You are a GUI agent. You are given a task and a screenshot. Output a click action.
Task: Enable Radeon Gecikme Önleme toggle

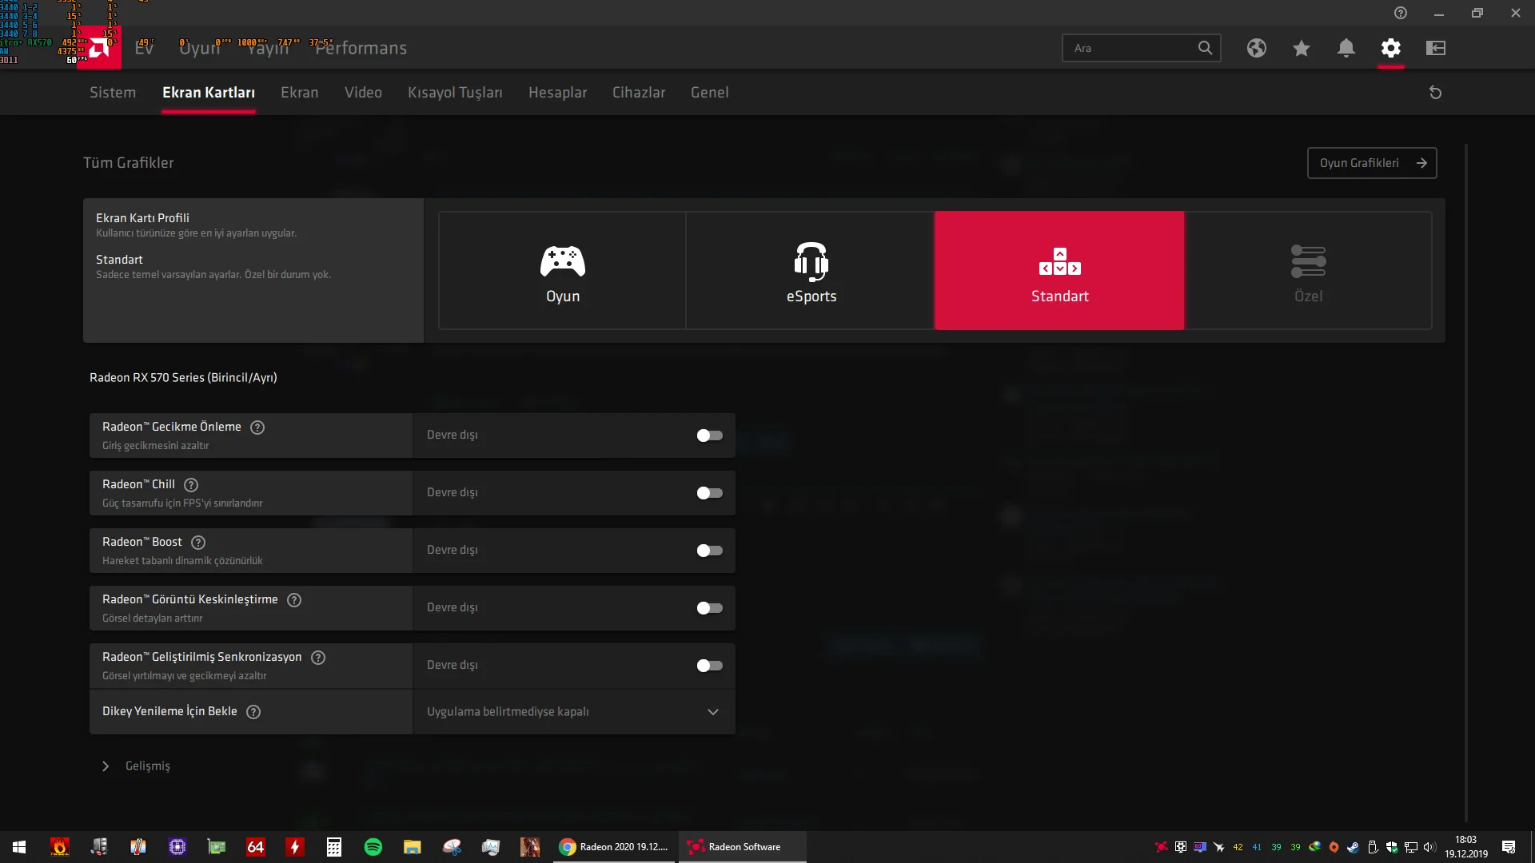pos(709,435)
